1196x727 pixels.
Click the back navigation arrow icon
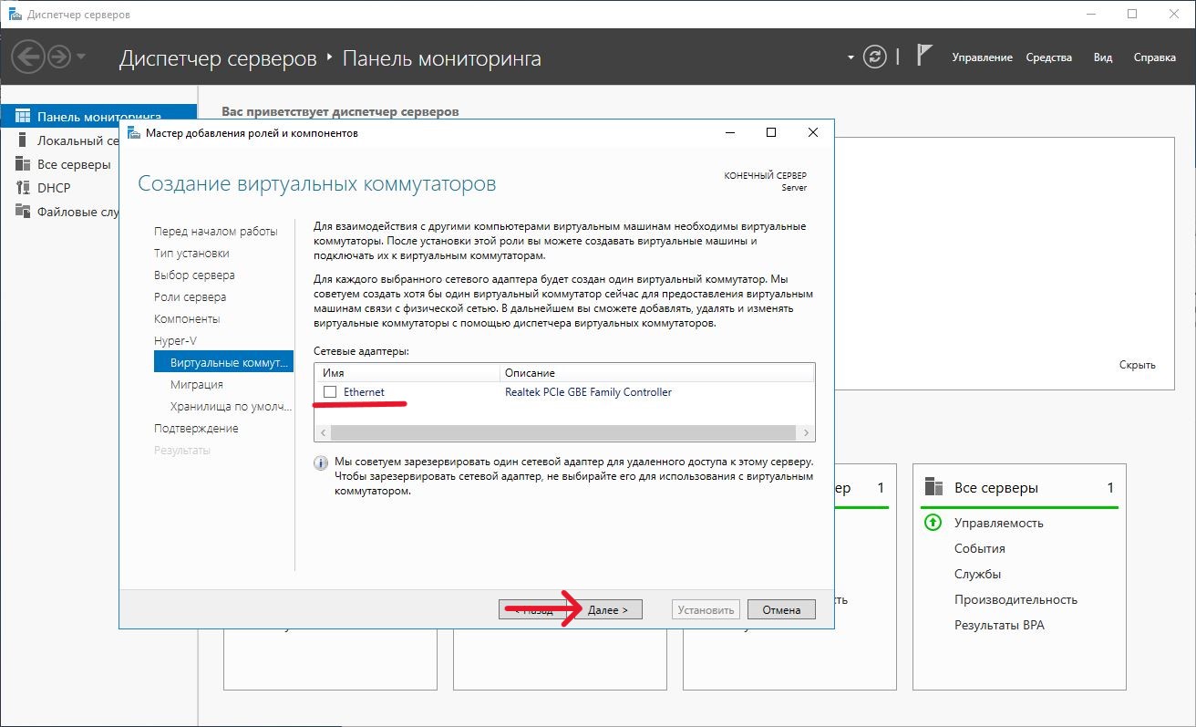click(28, 57)
